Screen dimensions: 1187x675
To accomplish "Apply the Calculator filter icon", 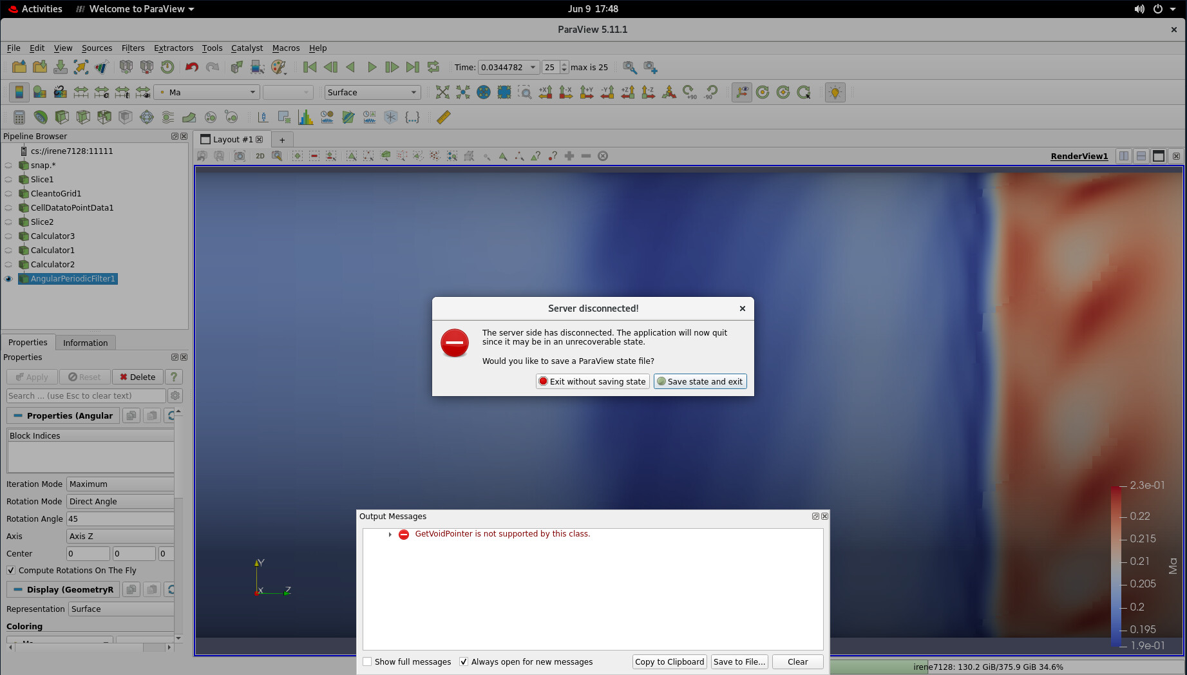I will (x=19, y=117).
